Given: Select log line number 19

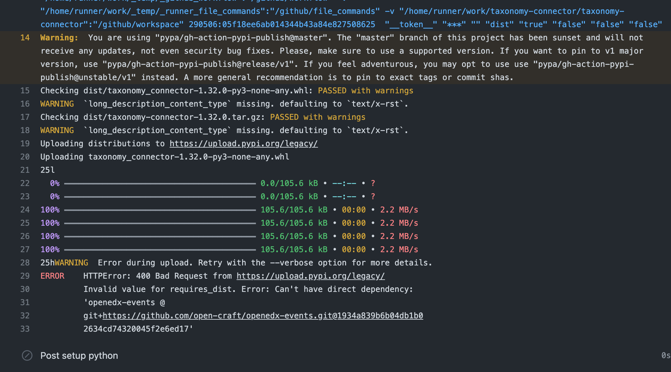Looking at the screenshot, I should (25, 144).
